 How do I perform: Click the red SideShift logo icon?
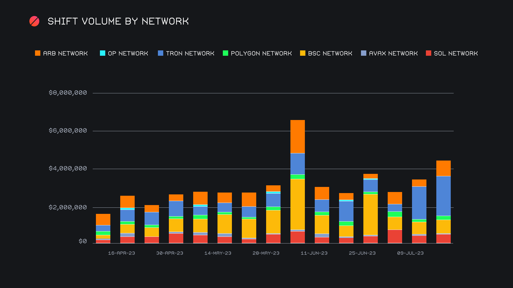(34, 21)
